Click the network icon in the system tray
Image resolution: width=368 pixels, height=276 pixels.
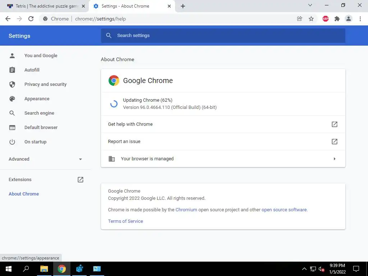pos(313,269)
